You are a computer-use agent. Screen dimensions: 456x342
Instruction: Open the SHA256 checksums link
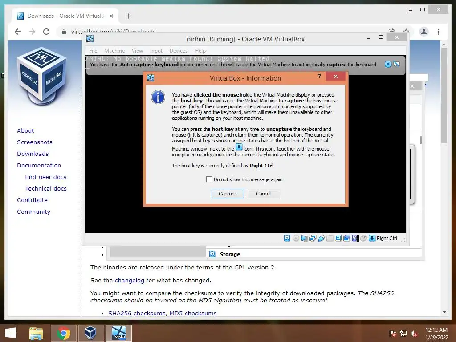137,313
